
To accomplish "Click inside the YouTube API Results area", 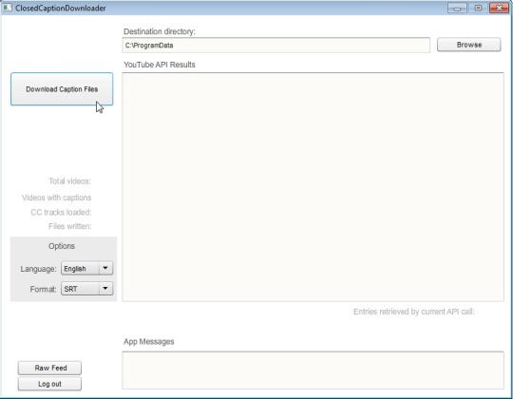I will (x=313, y=187).
